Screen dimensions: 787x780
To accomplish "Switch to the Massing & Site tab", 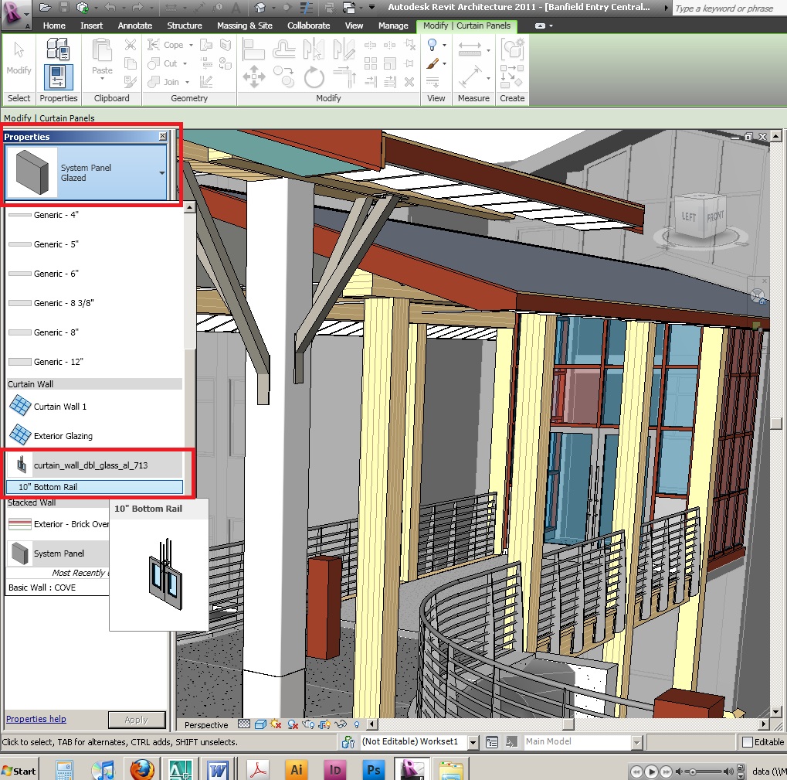I will pyautogui.click(x=244, y=26).
